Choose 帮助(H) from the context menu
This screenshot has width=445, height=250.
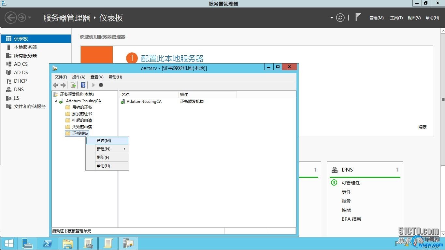[x=107, y=166]
